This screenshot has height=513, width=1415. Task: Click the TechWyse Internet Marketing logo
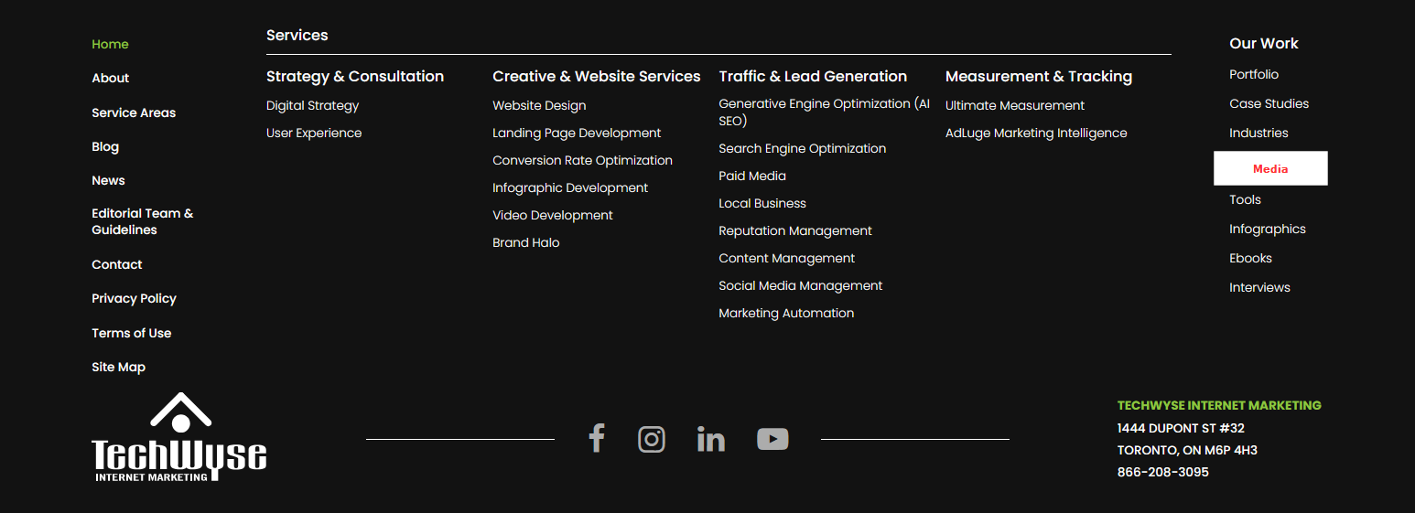(x=179, y=437)
